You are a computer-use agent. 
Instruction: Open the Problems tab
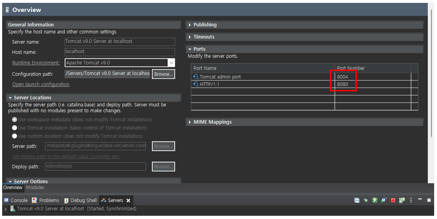click(45, 200)
